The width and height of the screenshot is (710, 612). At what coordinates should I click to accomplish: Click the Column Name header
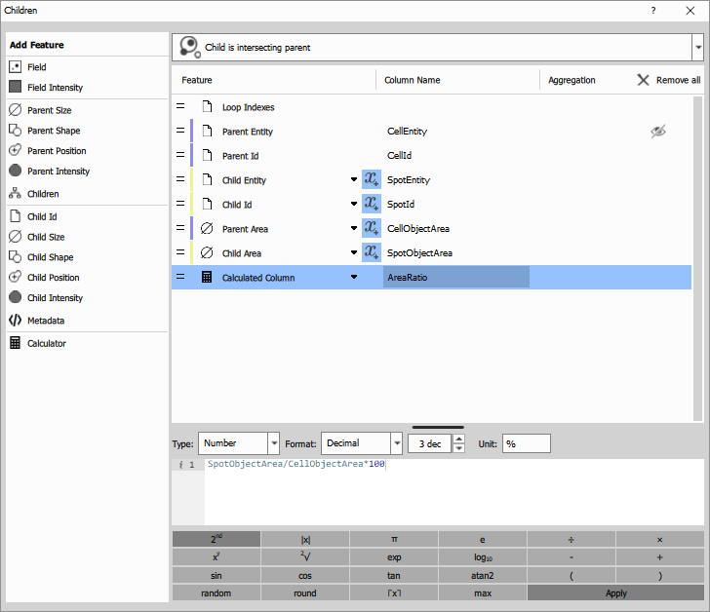pos(412,80)
